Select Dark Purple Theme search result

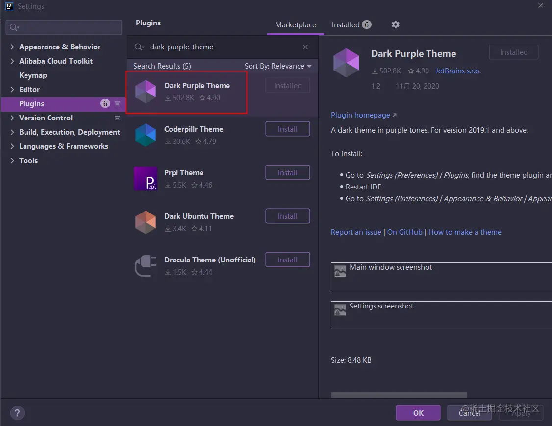222,94
